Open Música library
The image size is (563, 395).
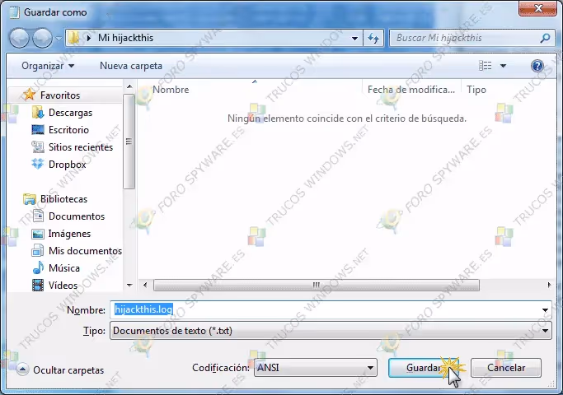coord(64,268)
